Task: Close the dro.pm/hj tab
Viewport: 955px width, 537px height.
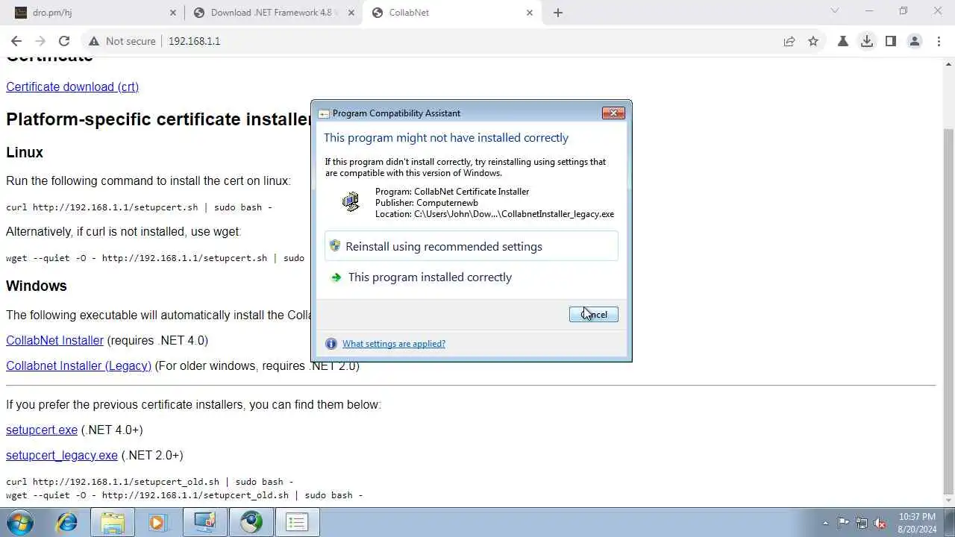Action: point(173,13)
